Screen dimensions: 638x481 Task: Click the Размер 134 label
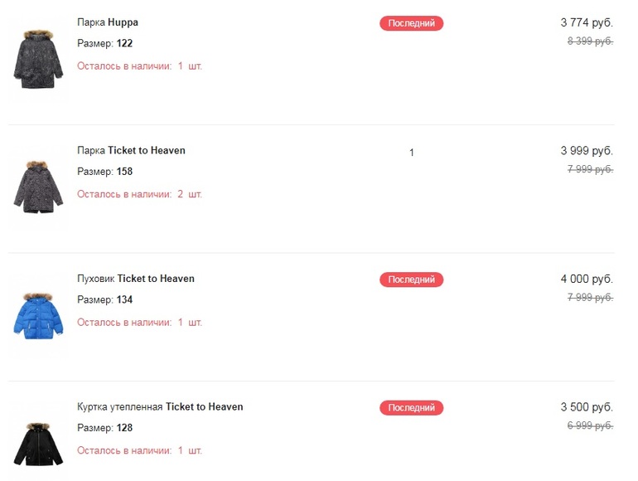(105, 300)
